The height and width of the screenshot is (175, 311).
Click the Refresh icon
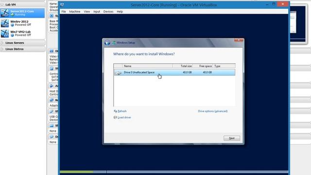pos(115,111)
